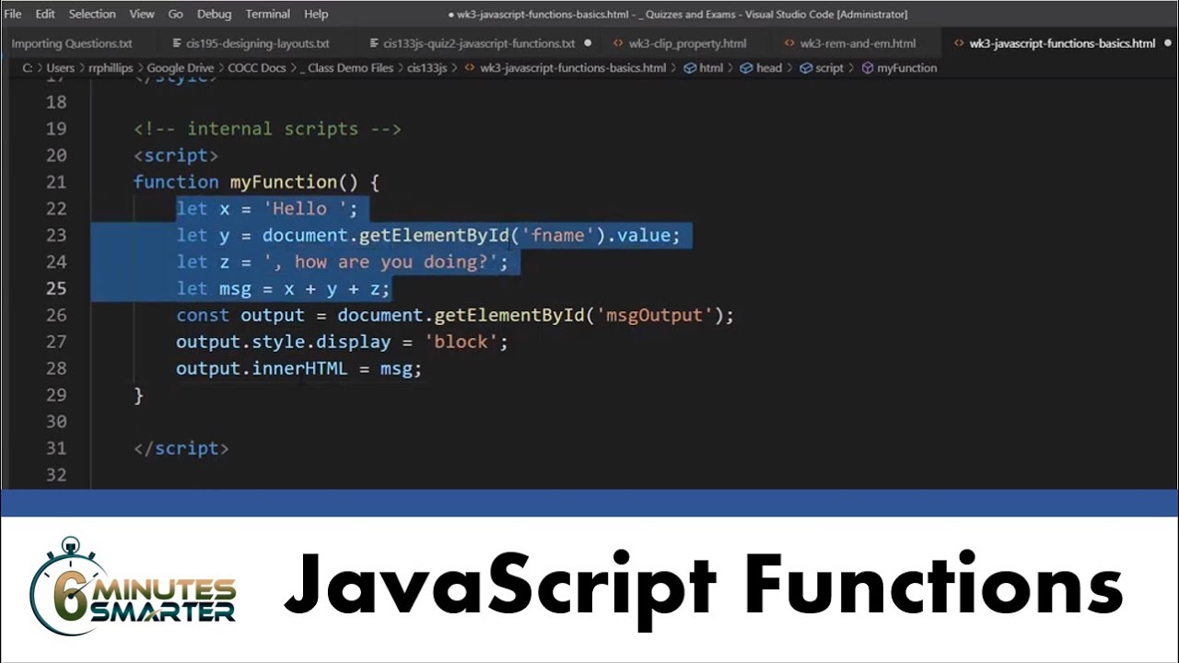Open the cis133js breadcrumb folder
The width and height of the screenshot is (1179, 663).
[426, 68]
